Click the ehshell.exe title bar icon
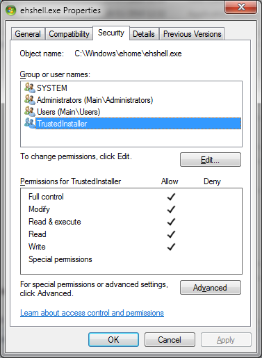262x358 pixels. point(11,10)
